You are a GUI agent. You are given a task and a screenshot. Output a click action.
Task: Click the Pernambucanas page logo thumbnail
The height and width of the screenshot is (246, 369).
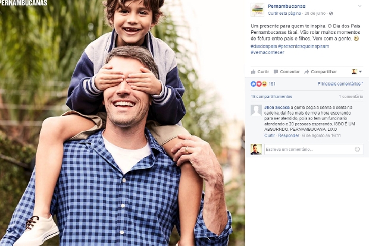click(x=258, y=10)
